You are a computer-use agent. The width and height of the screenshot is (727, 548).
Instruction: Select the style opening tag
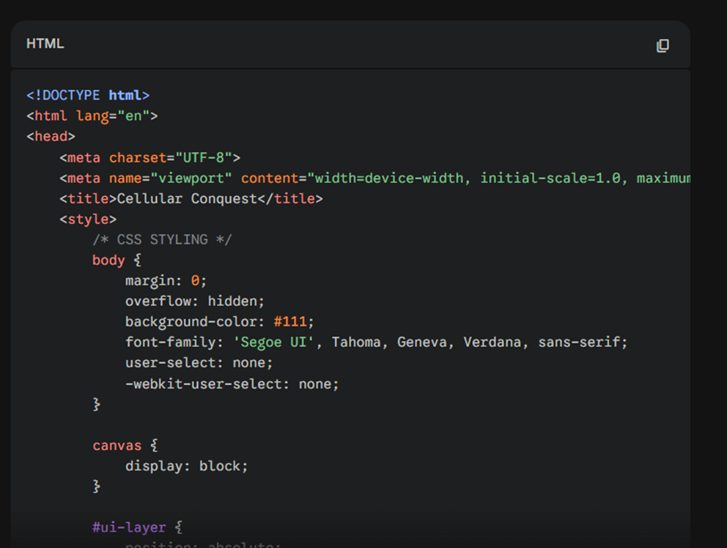click(89, 218)
